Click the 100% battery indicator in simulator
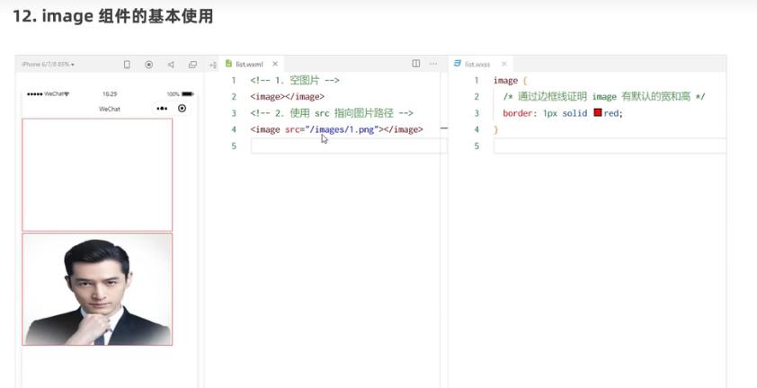Image resolution: width=757 pixels, height=388 pixels. click(180, 94)
